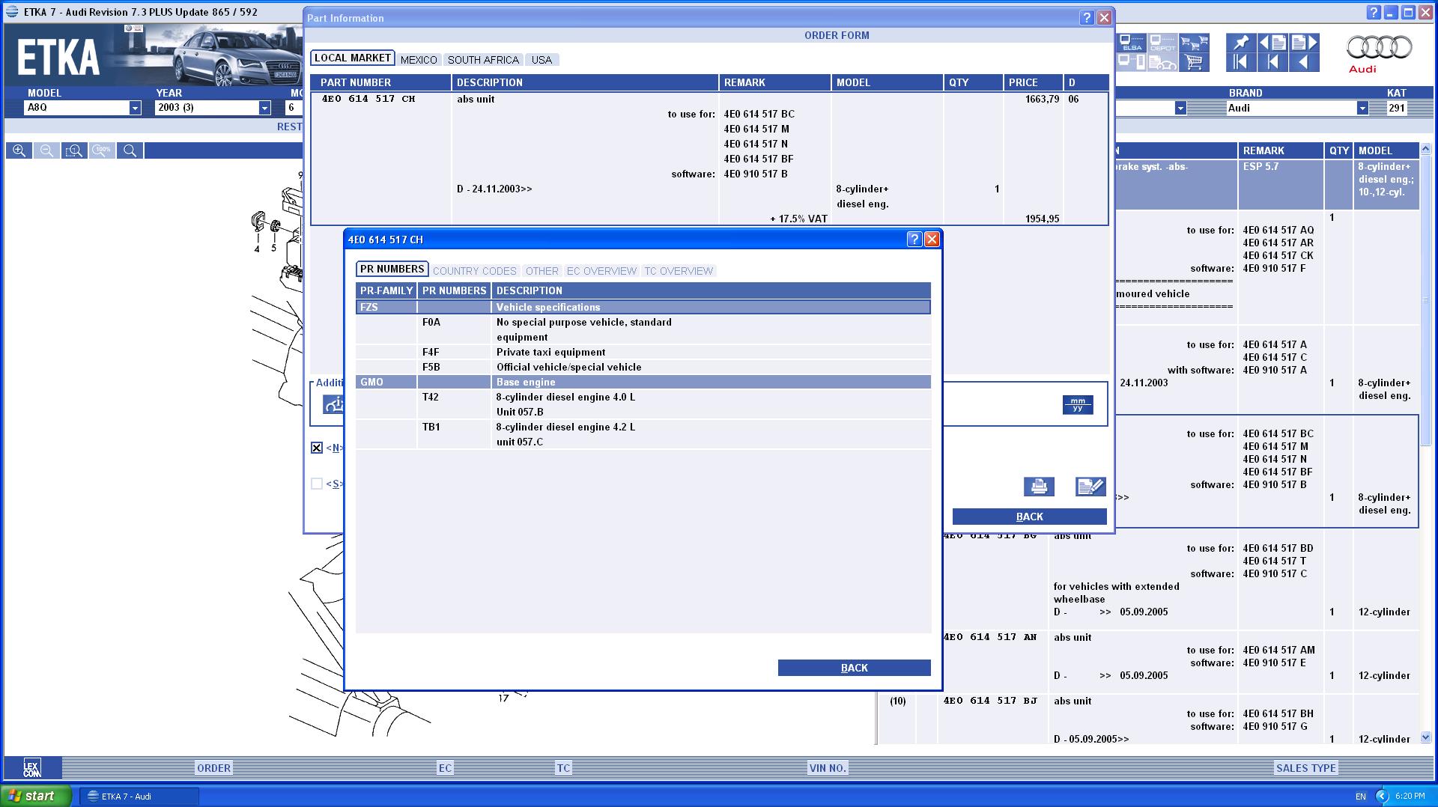Click the scroll down arrow of parts list
Image resolution: width=1438 pixels, height=807 pixels.
[x=1425, y=737]
